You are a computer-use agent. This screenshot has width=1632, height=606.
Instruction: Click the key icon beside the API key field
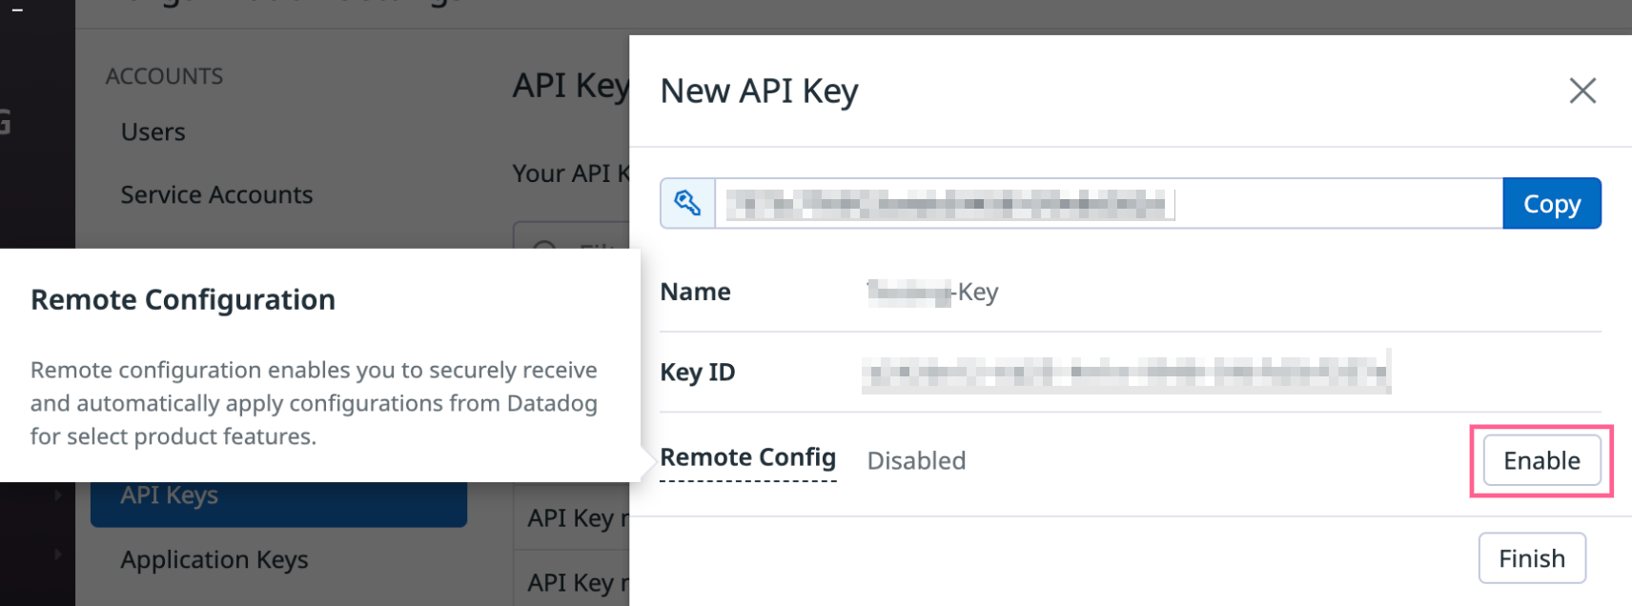click(687, 203)
